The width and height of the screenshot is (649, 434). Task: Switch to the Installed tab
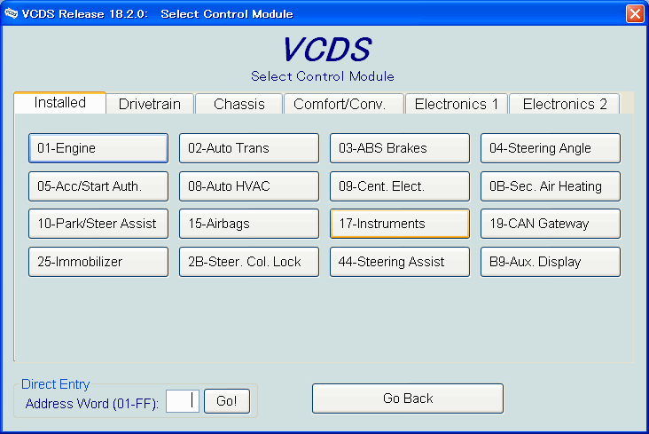tap(60, 102)
